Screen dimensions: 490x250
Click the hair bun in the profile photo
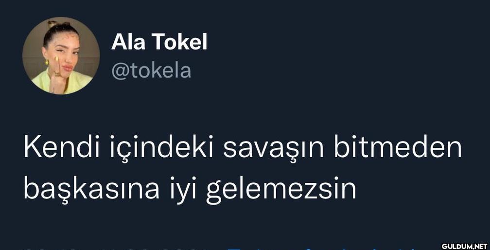tap(58, 24)
